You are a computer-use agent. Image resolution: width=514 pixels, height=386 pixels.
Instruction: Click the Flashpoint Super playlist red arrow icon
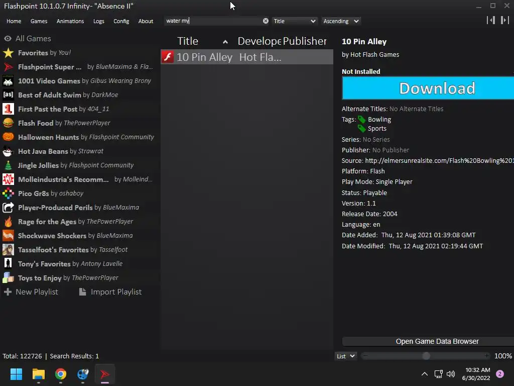(x=8, y=67)
